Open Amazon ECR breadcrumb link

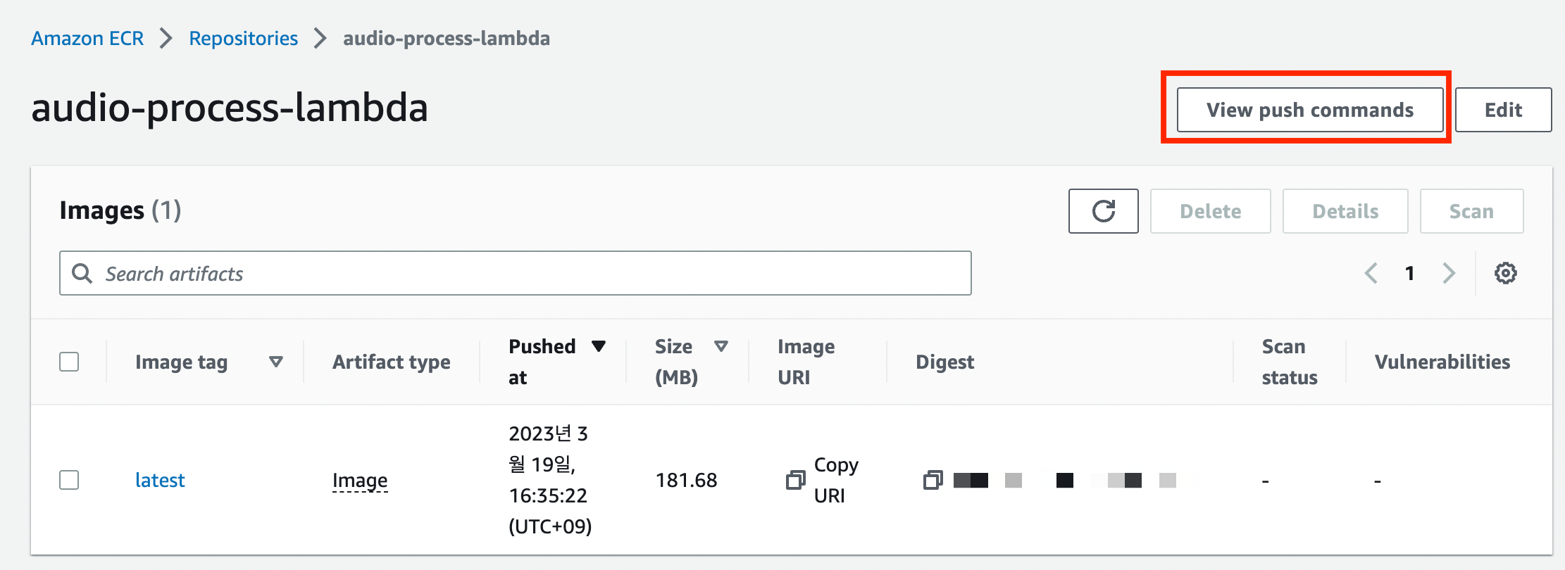point(87,38)
